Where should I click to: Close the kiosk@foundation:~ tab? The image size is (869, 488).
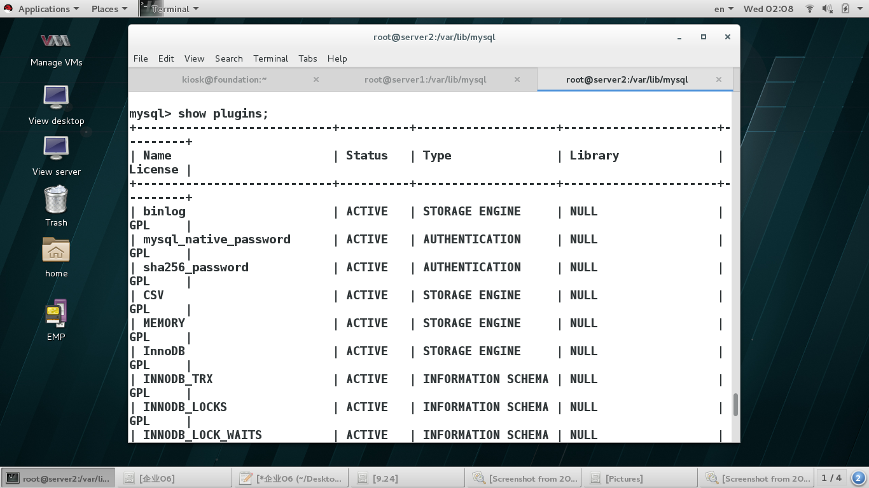[x=316, y=79]
